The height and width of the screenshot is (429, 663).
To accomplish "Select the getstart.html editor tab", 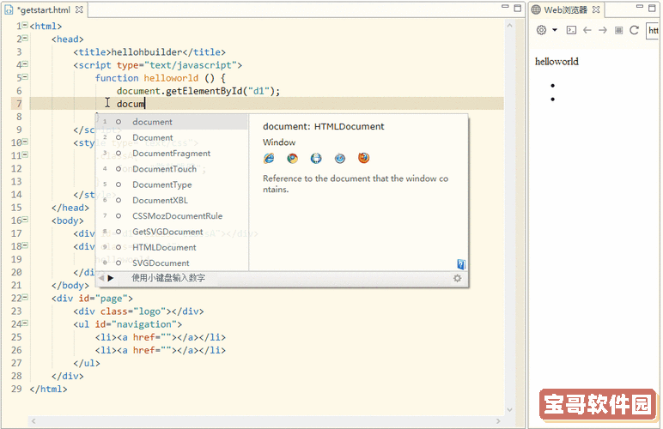I will (44, 9).
